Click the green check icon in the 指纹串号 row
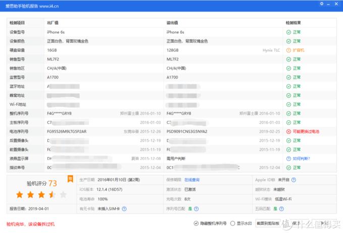Screen dimensions: 343x233 point(289,168)
